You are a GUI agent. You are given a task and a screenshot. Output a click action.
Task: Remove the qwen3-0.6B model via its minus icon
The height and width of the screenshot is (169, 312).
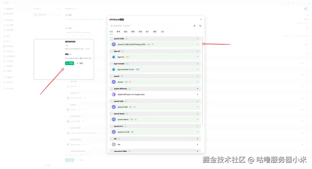[198, 107]
